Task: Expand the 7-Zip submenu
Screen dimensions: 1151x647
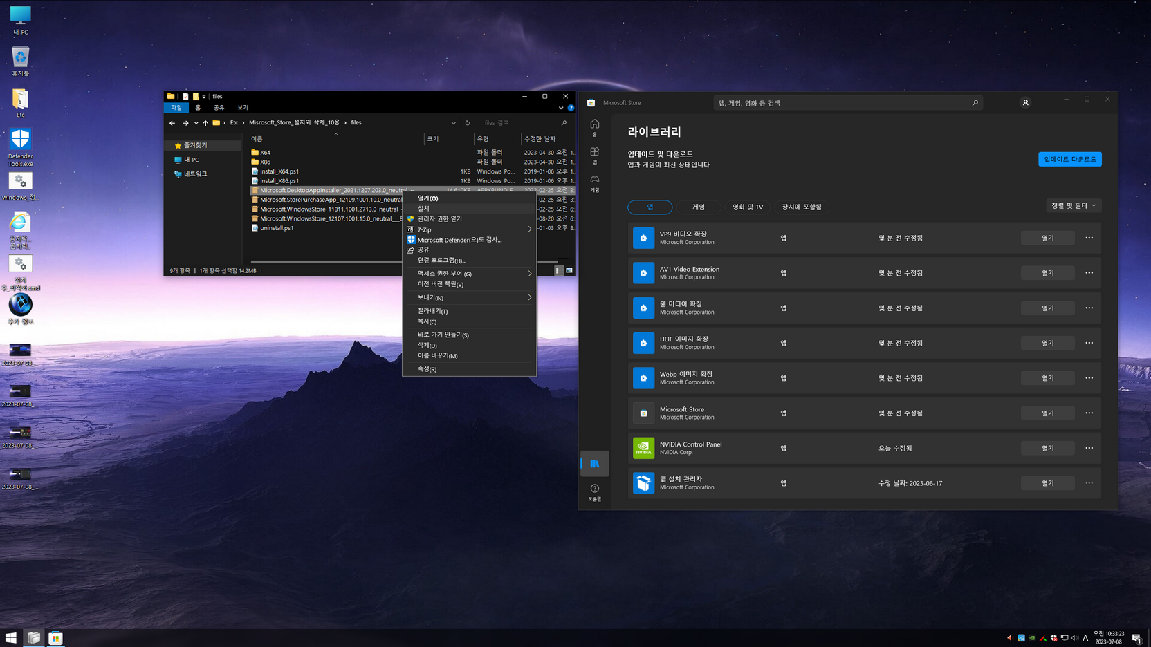Action: pos(469,229)
